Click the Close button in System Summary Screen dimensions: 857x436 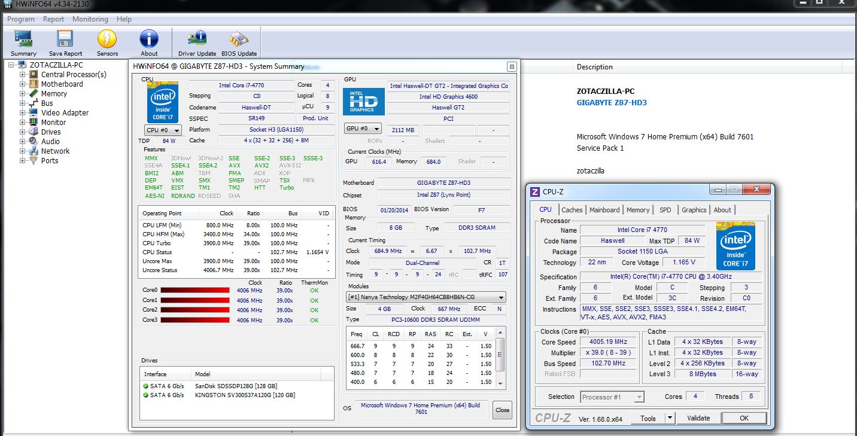coord(502,410)
